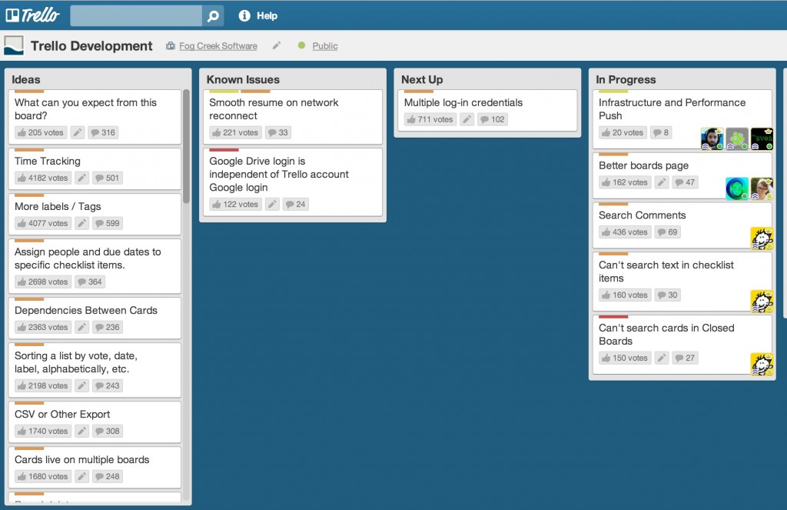
Task: Open the 501 comments badge on Time Tracking
Action: pos(108,178)
